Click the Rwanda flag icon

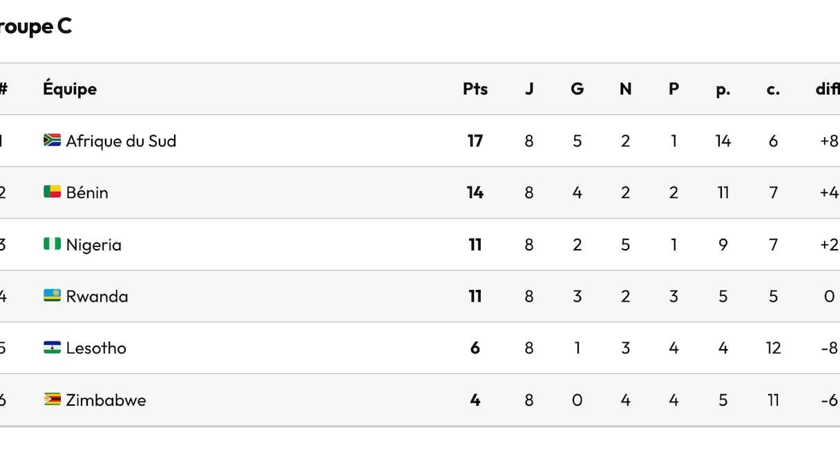[x=52, y=295]
